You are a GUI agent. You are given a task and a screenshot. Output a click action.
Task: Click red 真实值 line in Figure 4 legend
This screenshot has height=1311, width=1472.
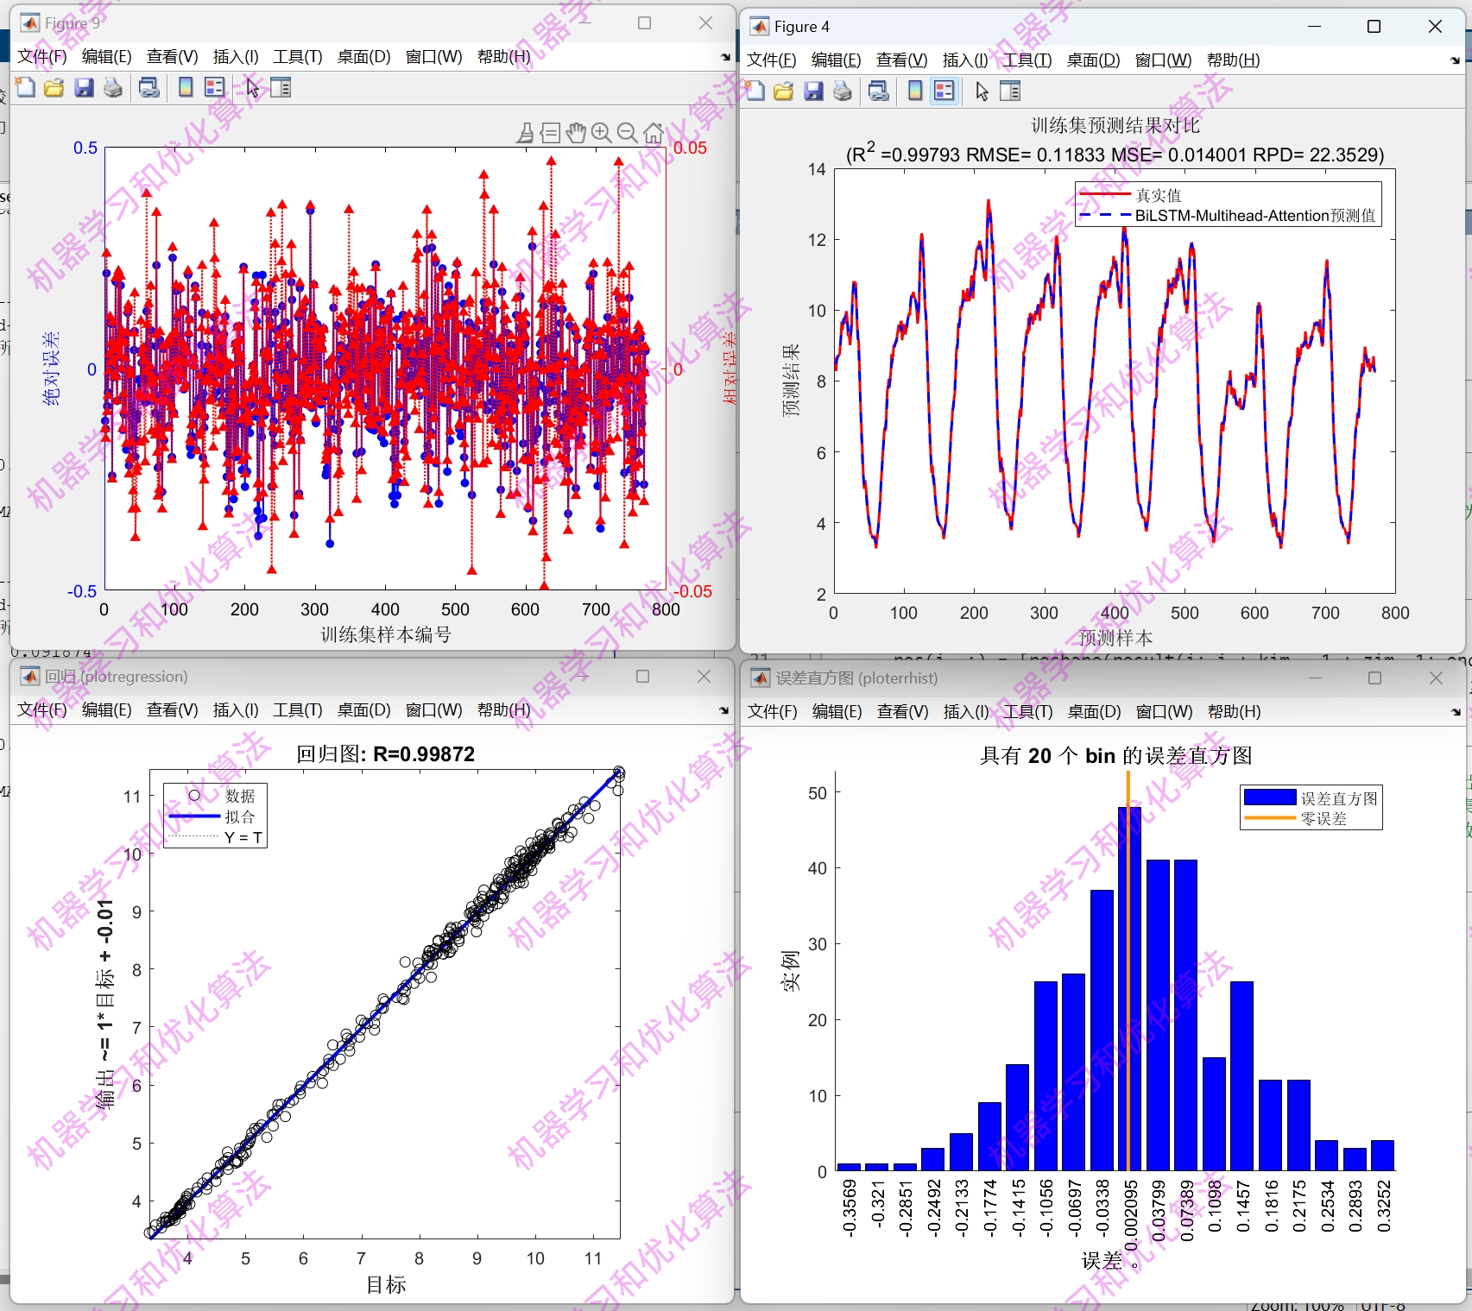[1105, 195]
